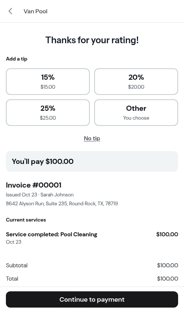The width and height of the screenshot is (184, 312).
Task: Open the Other custom tip option
Action: (136, 113)
